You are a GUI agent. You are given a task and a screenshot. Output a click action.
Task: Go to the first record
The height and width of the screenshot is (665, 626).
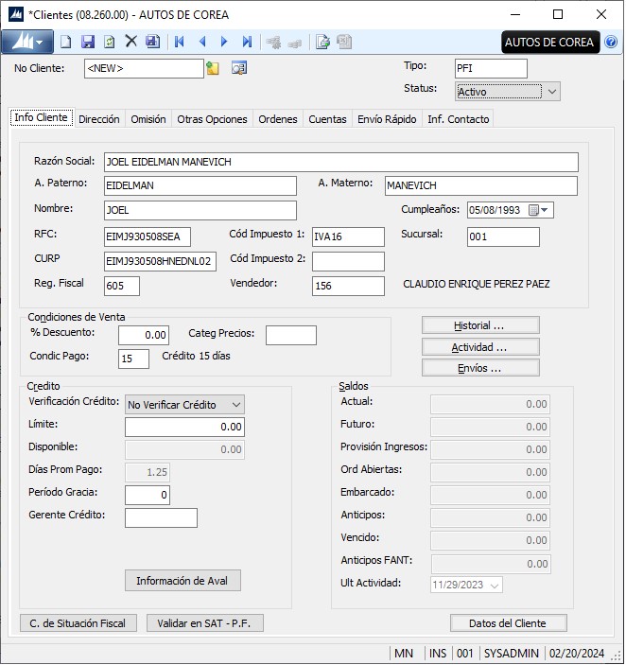pyautogui.click(x=179, y=42)
